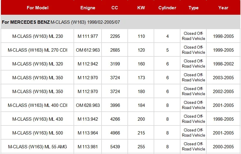The height and width of the screenshot is (154, 241).
Task: Click year '1998-2005' in the ML 430 row
Action: tap(223, 119)
